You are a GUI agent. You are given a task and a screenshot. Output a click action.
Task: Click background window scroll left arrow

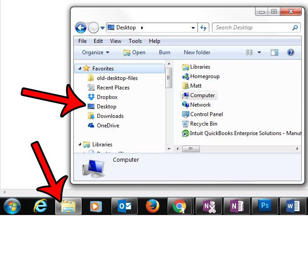5,192
